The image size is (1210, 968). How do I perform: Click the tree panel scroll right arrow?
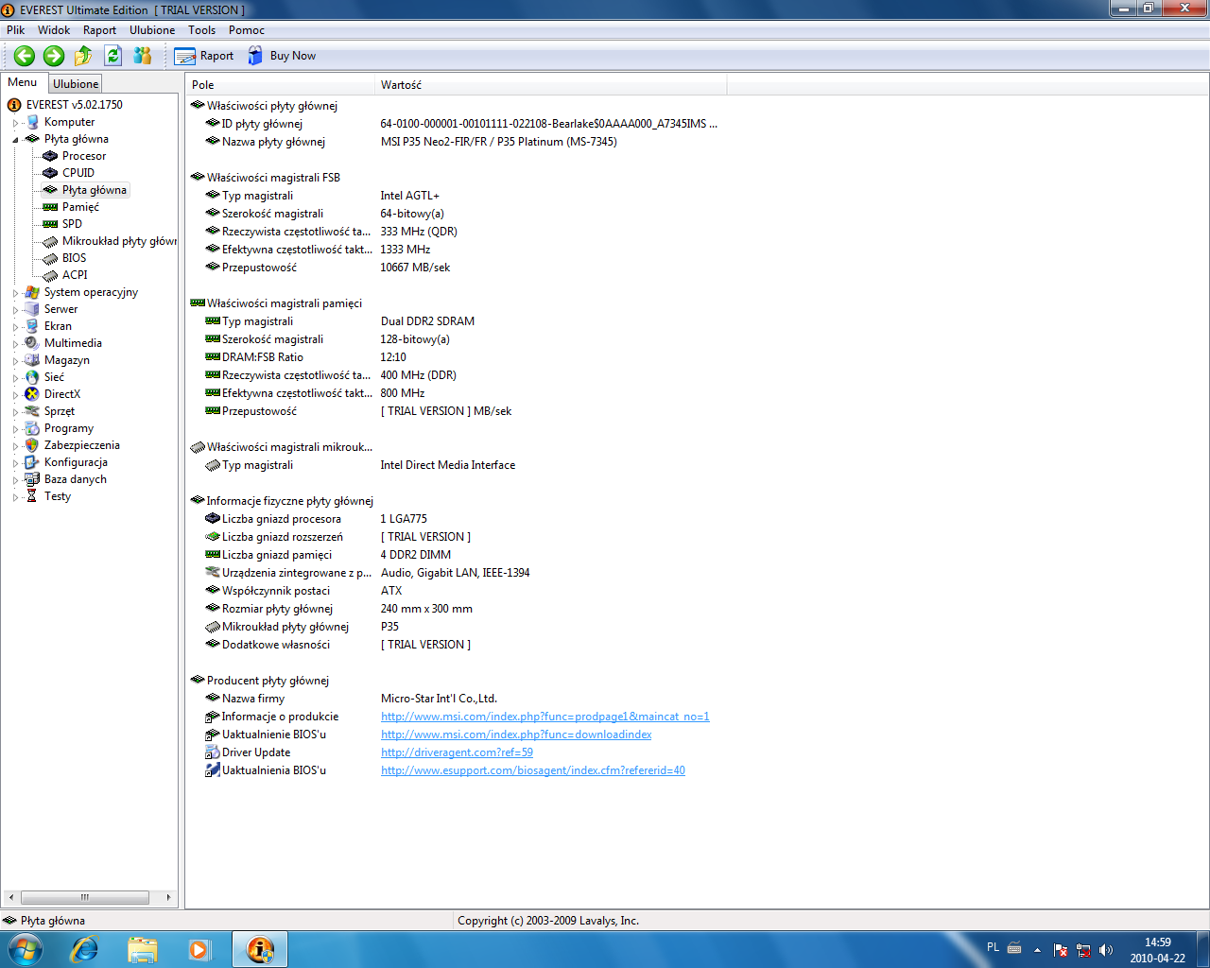169,897
